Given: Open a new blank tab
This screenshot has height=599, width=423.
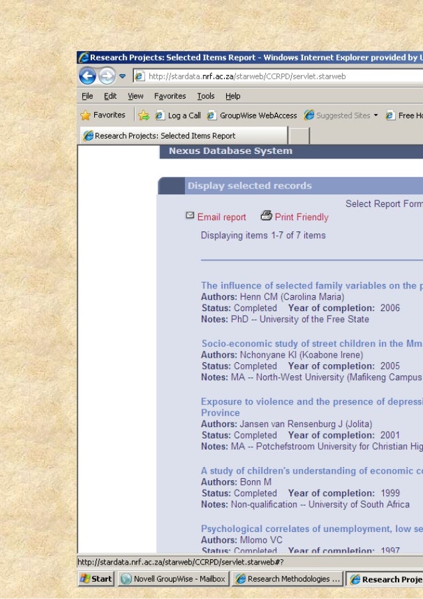Looking at the screenshot, I should (299, 136).
